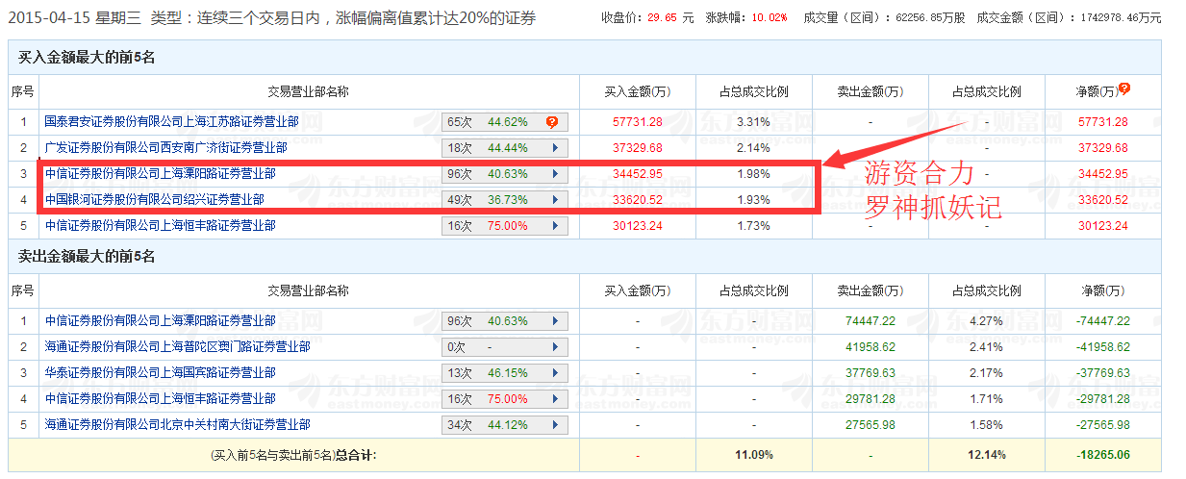Click the closing price 29.65 value
This screenshot has width=1186, height=479.
(x=662, y=18)
